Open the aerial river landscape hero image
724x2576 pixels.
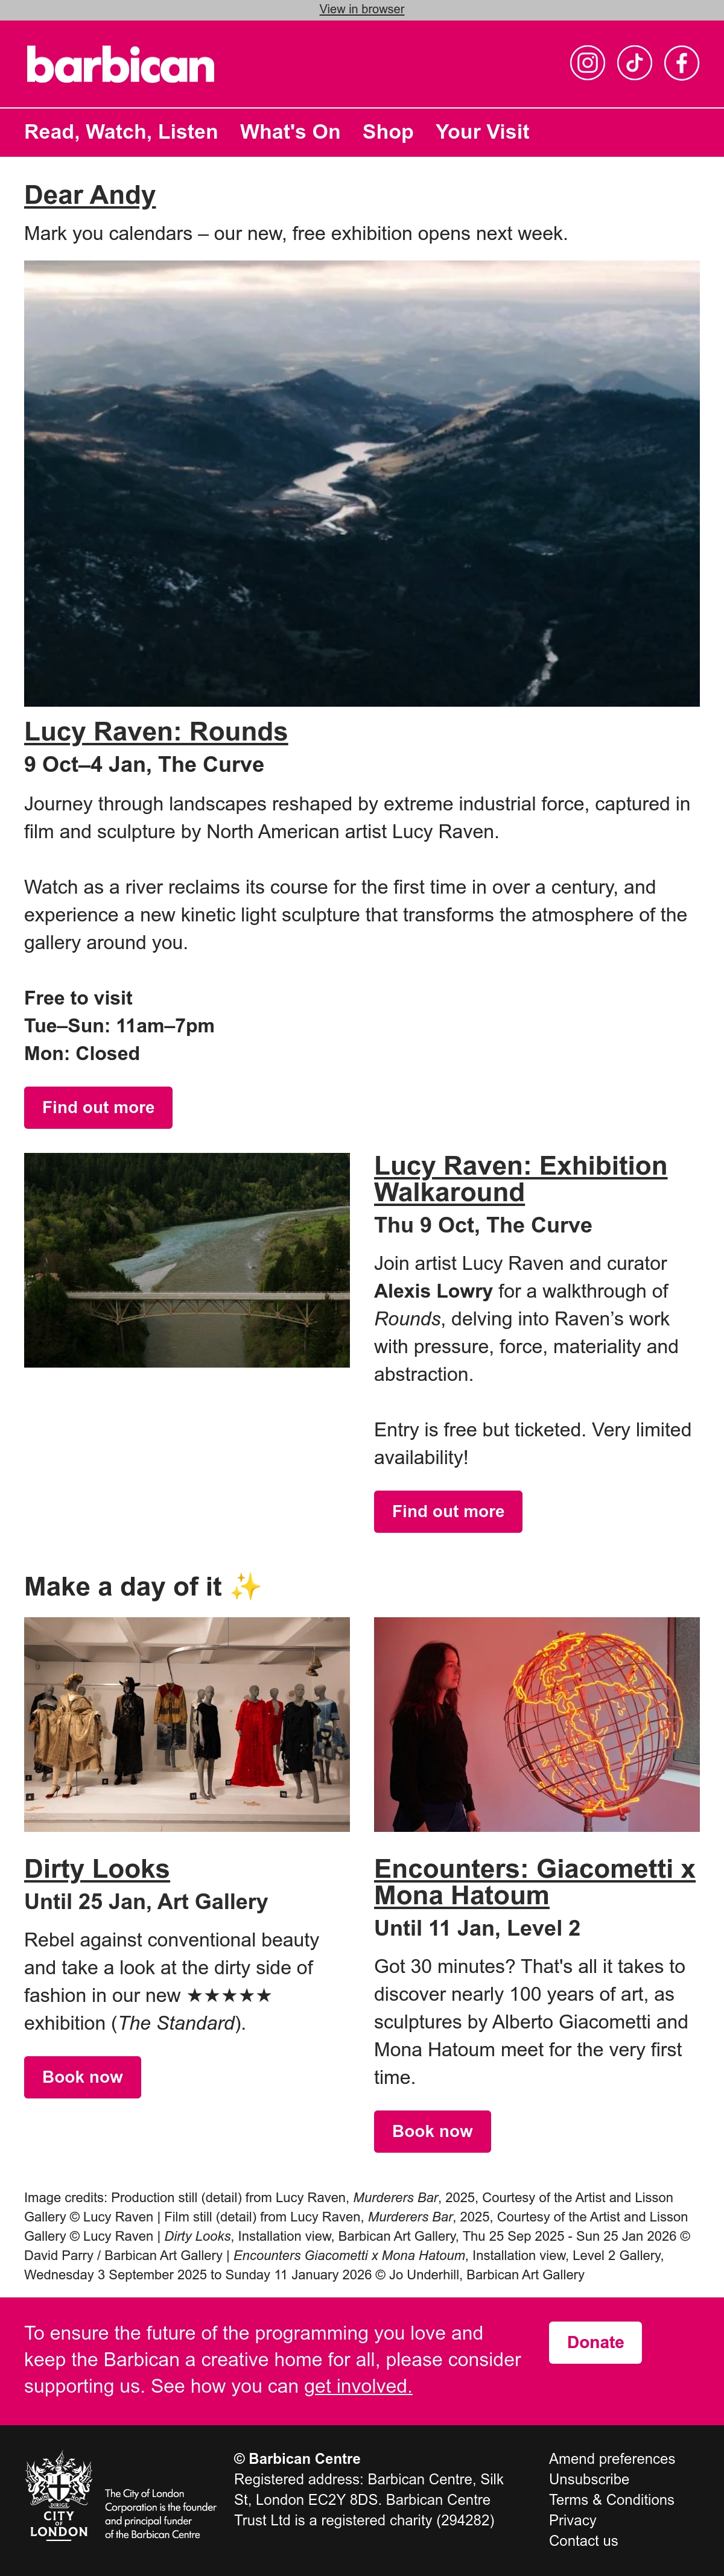(x=362, y=484)
